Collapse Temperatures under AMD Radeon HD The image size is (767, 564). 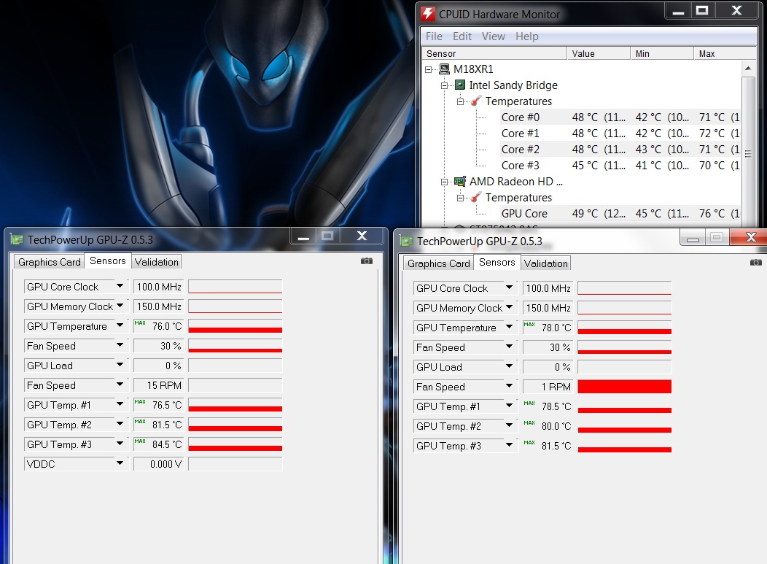tap(460, 198)
